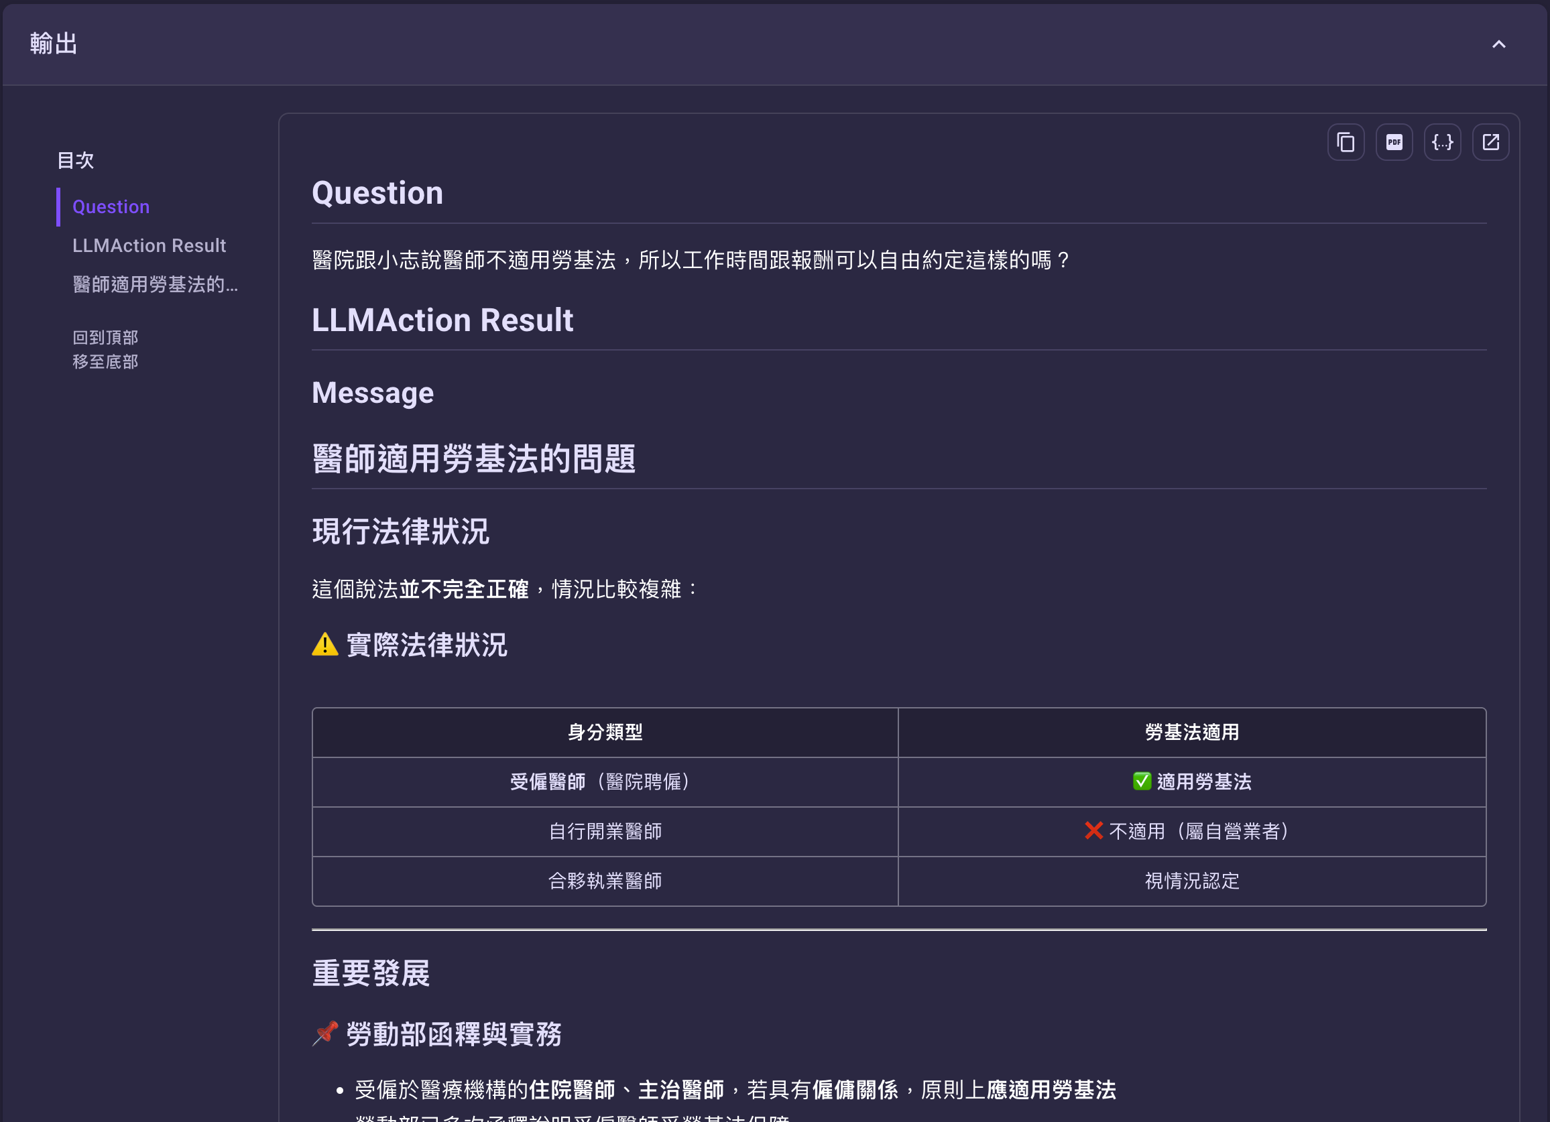Select the 輸出 panel header title

coord(54,44)
